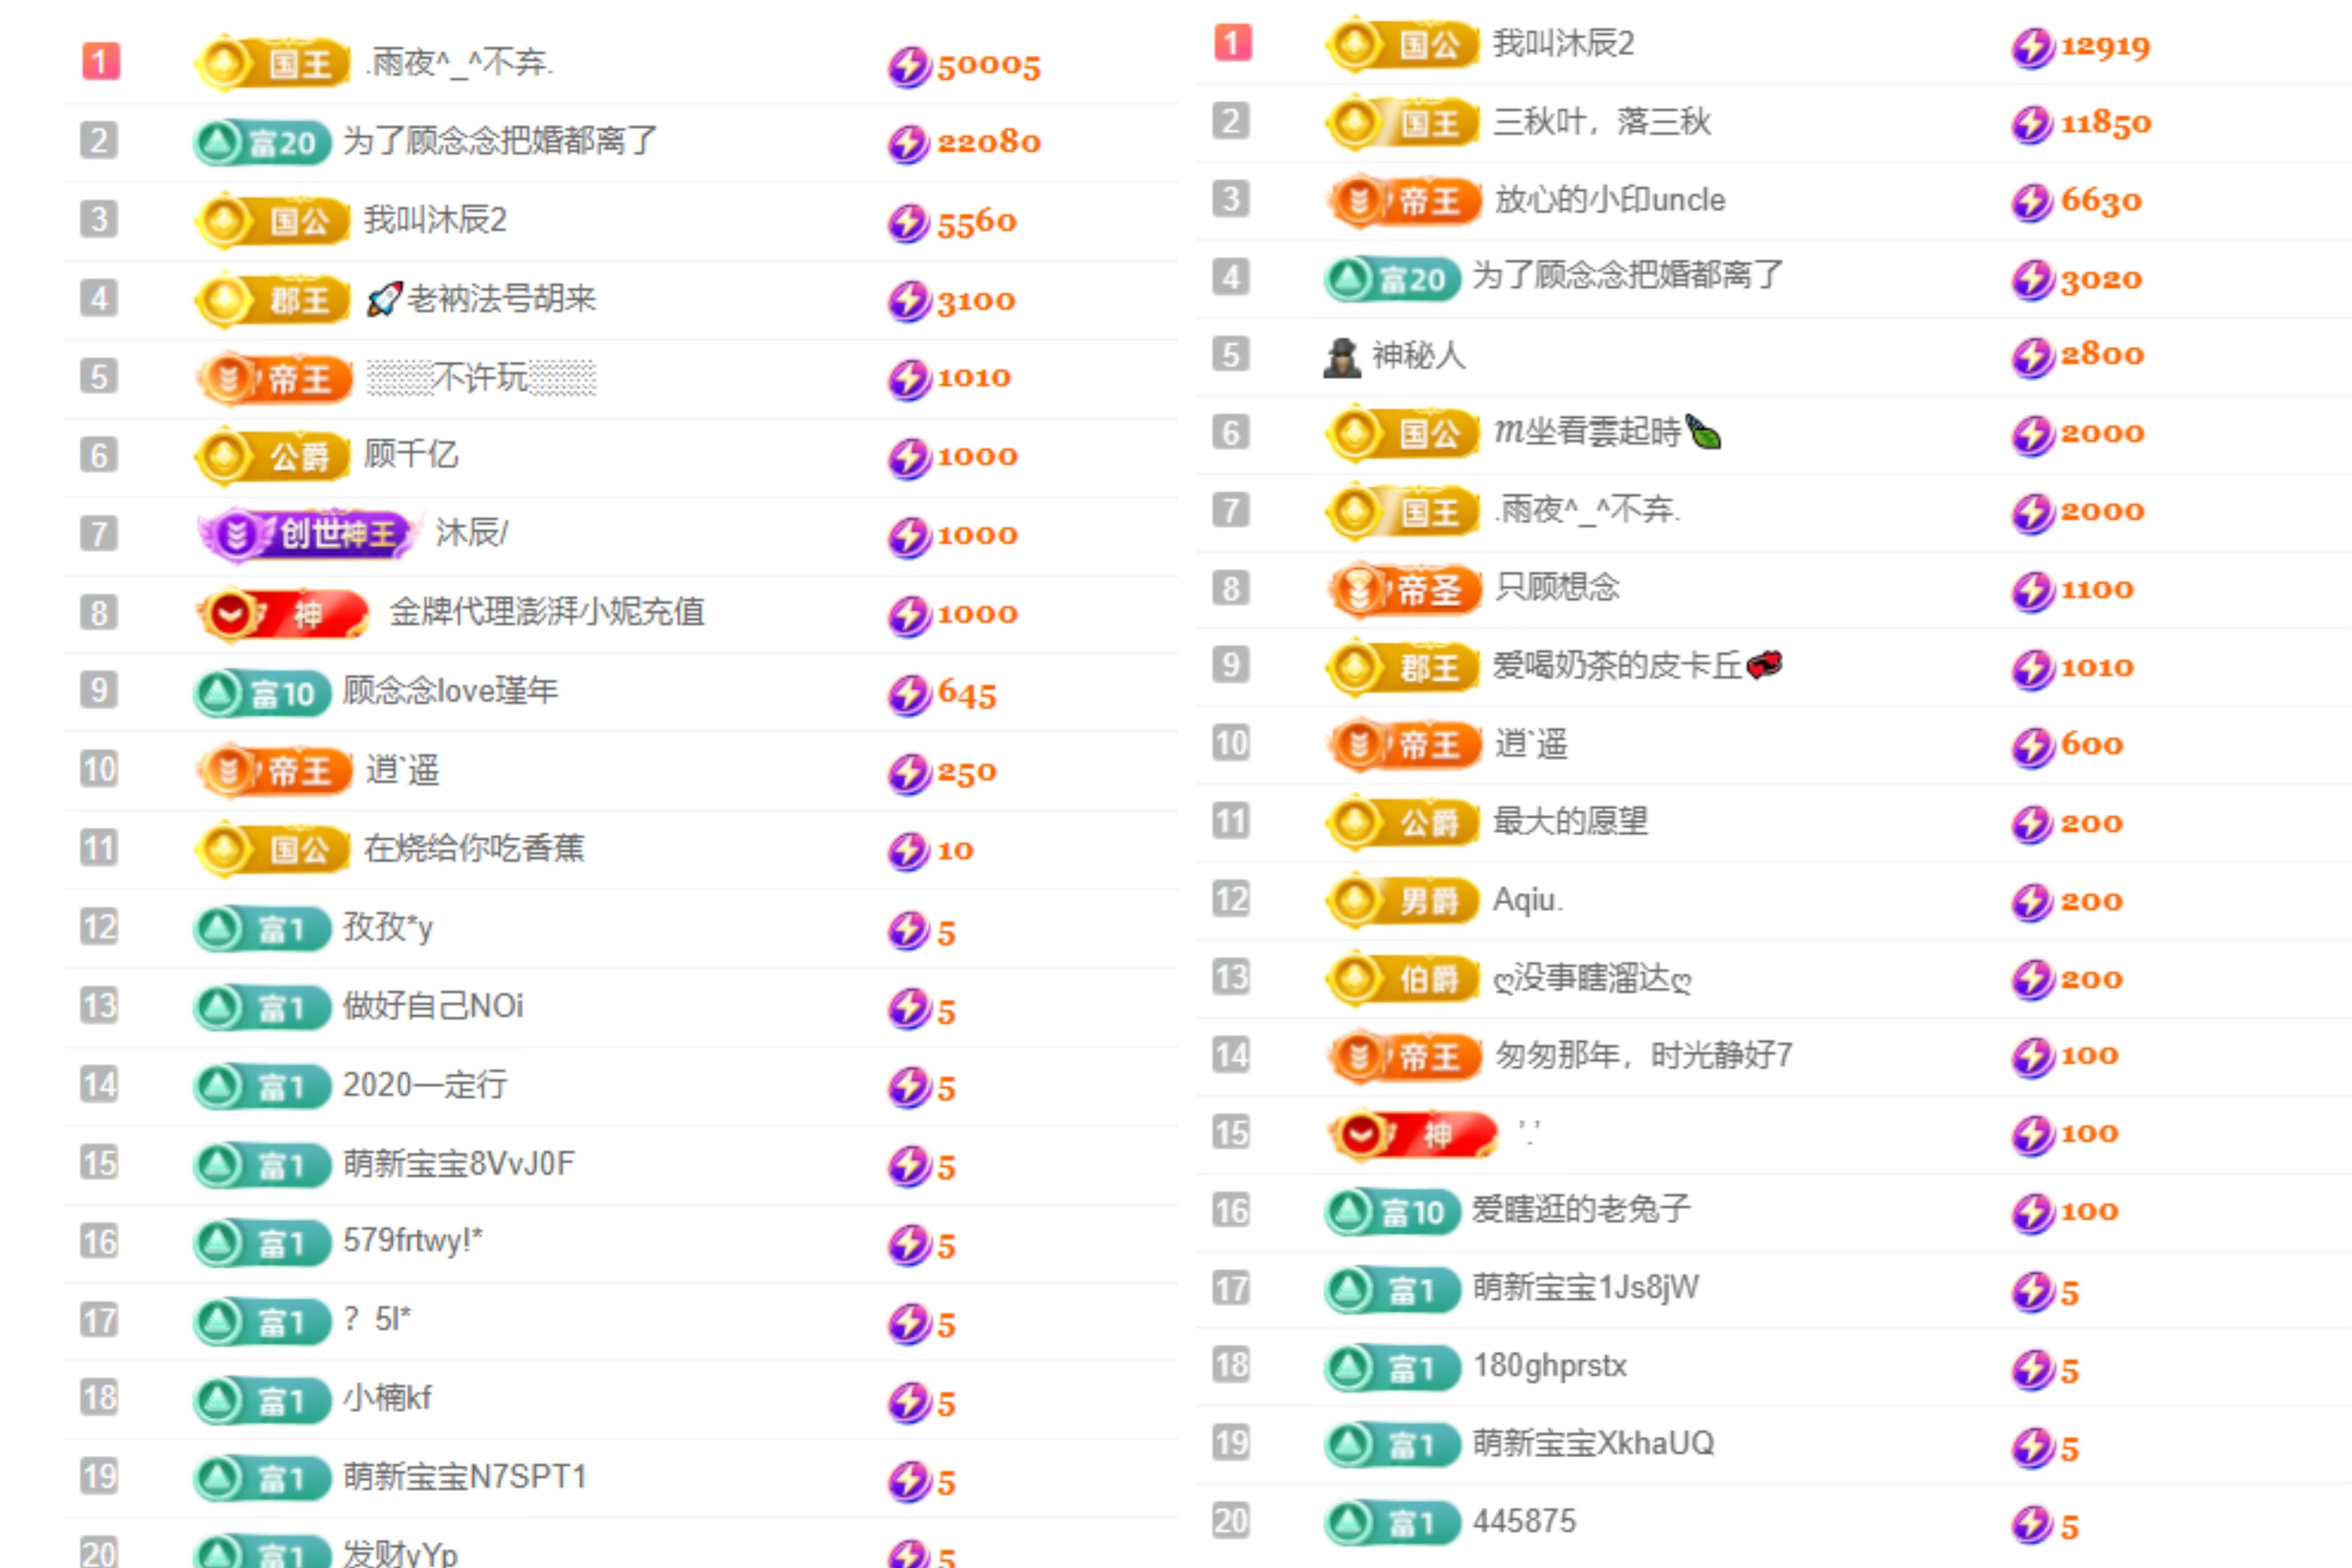This screenshot has height=1568, width=2352.
Task: Click the 男爵 badge beside Aqiu.
Action: tap(1403, 901)
